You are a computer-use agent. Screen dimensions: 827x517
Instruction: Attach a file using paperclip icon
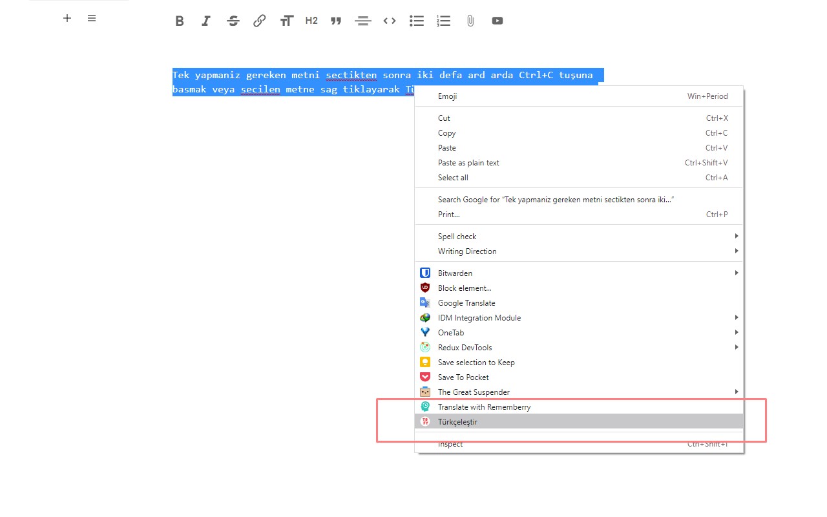(x=470, y=21)
